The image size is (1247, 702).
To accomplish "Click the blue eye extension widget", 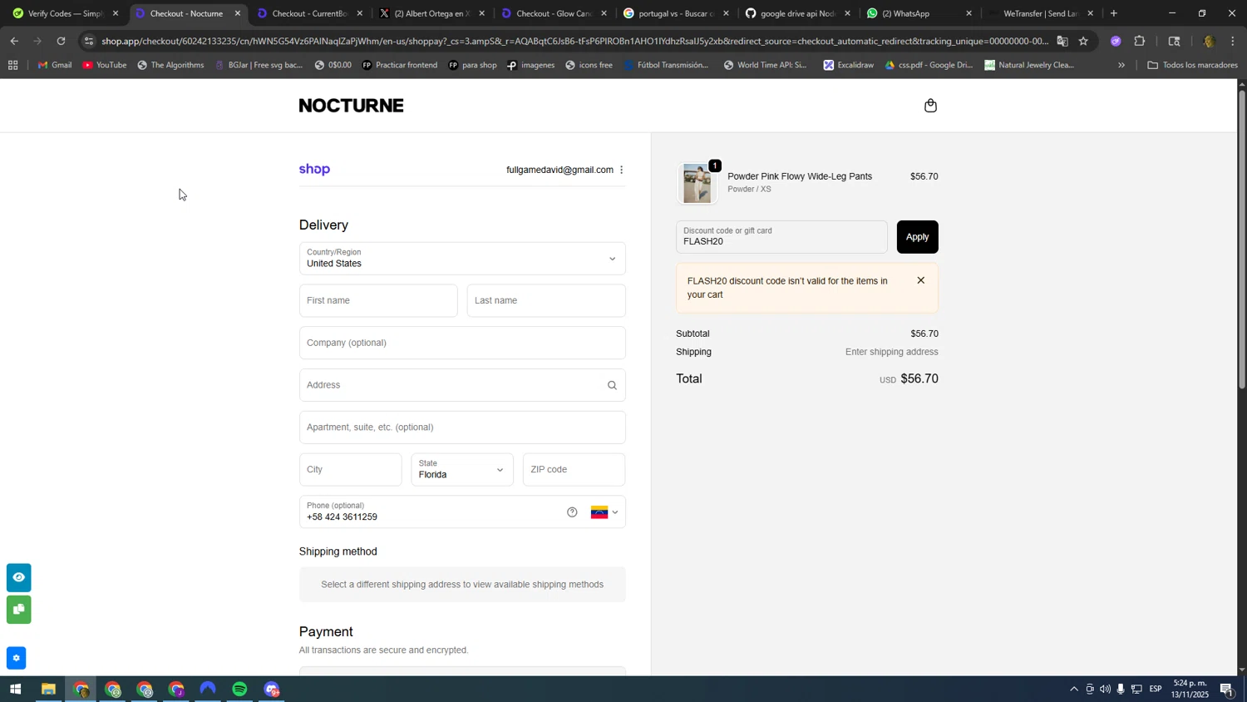I will [x=18, y=577].
